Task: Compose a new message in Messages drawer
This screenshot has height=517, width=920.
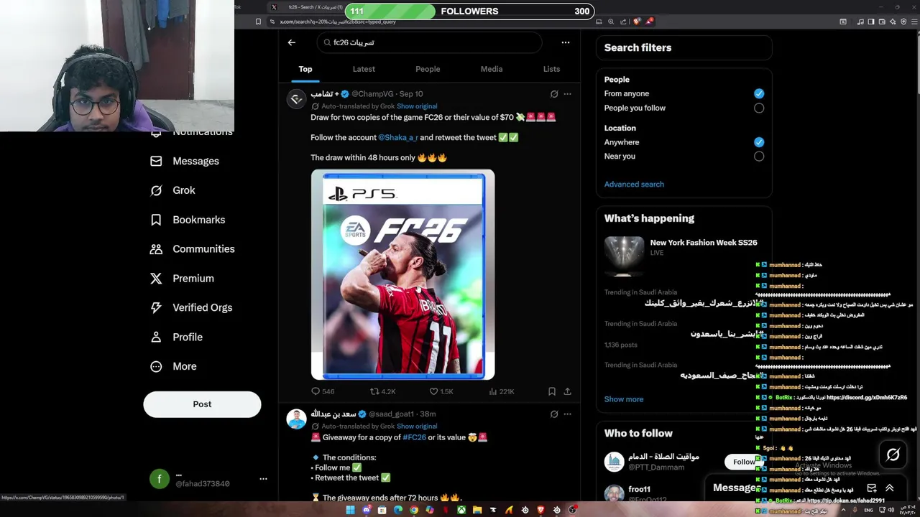Action: pyautogui.click(x=871, y=488)
